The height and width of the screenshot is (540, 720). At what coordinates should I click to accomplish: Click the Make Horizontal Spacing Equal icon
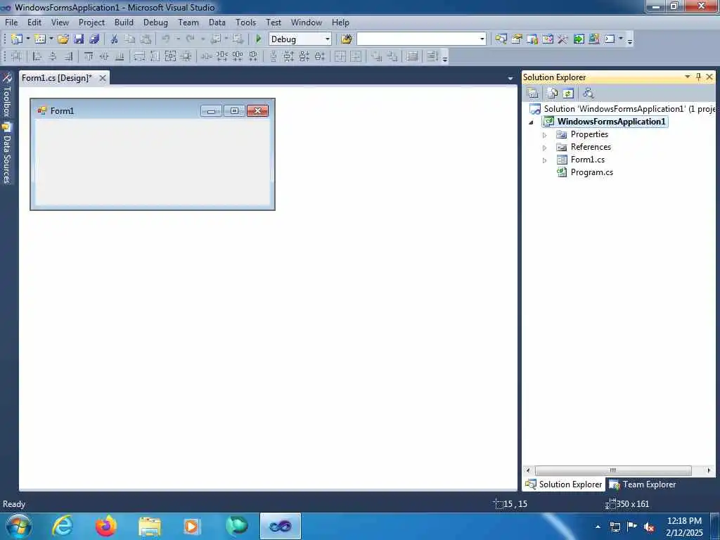[206, 56]
